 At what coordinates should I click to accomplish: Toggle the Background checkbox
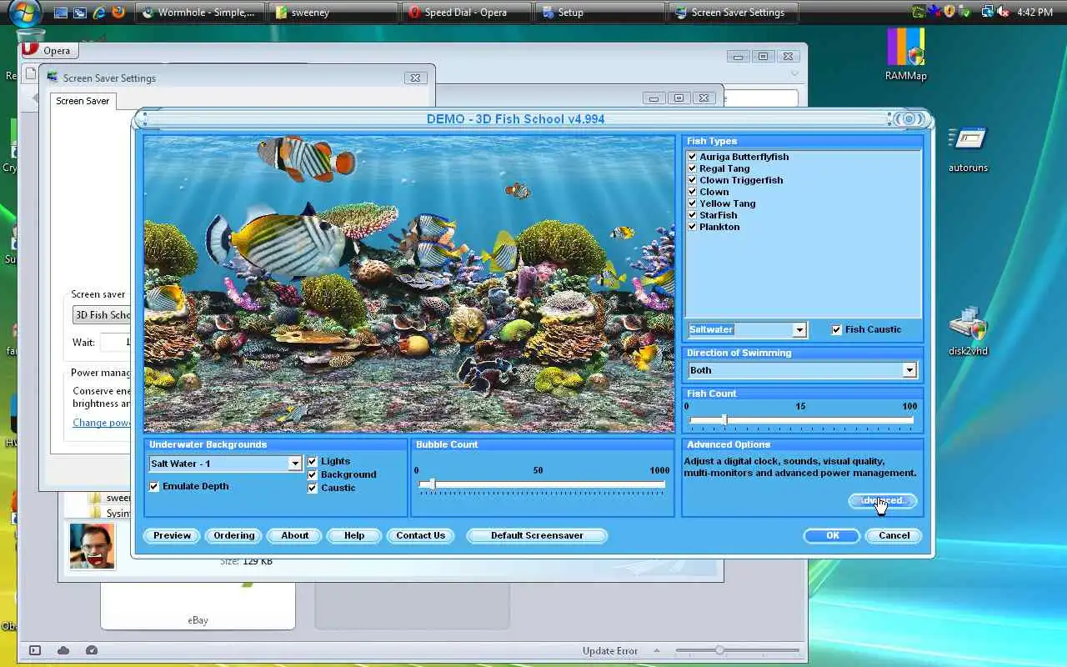point(313,474)
